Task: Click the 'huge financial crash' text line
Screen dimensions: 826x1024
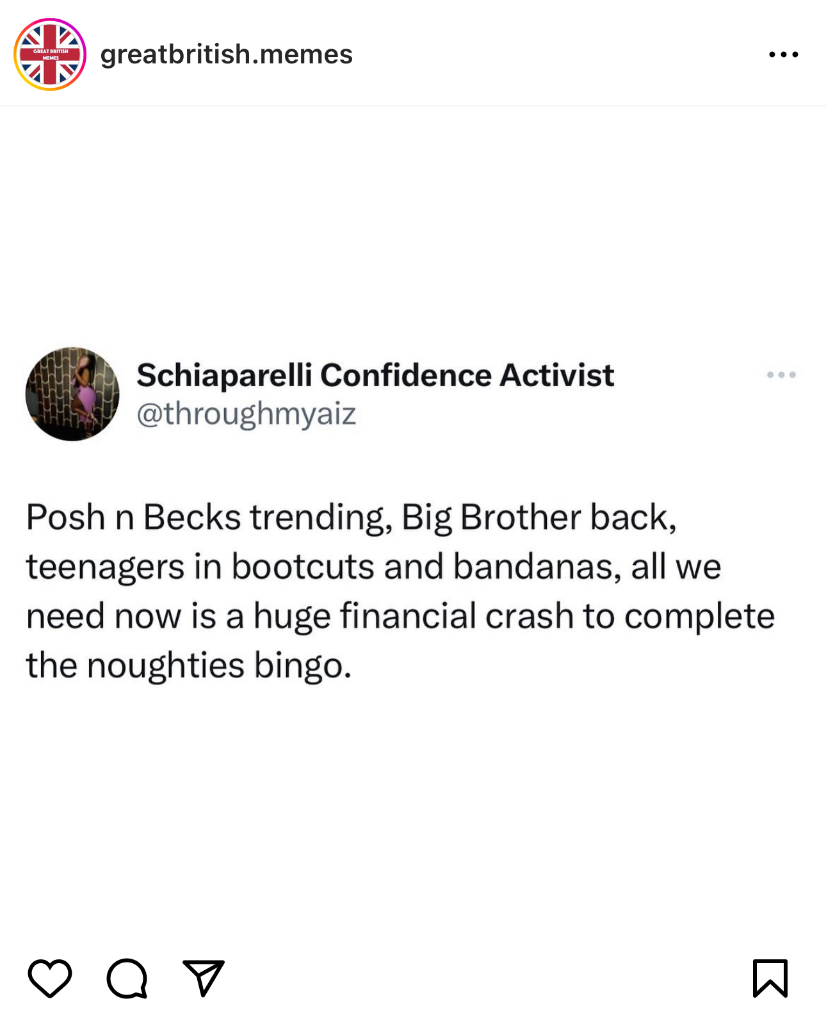Action: [400, 616]
